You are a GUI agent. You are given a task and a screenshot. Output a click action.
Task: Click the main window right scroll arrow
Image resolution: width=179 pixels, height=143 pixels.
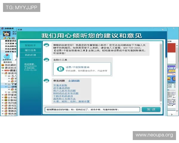coord(172,114)
